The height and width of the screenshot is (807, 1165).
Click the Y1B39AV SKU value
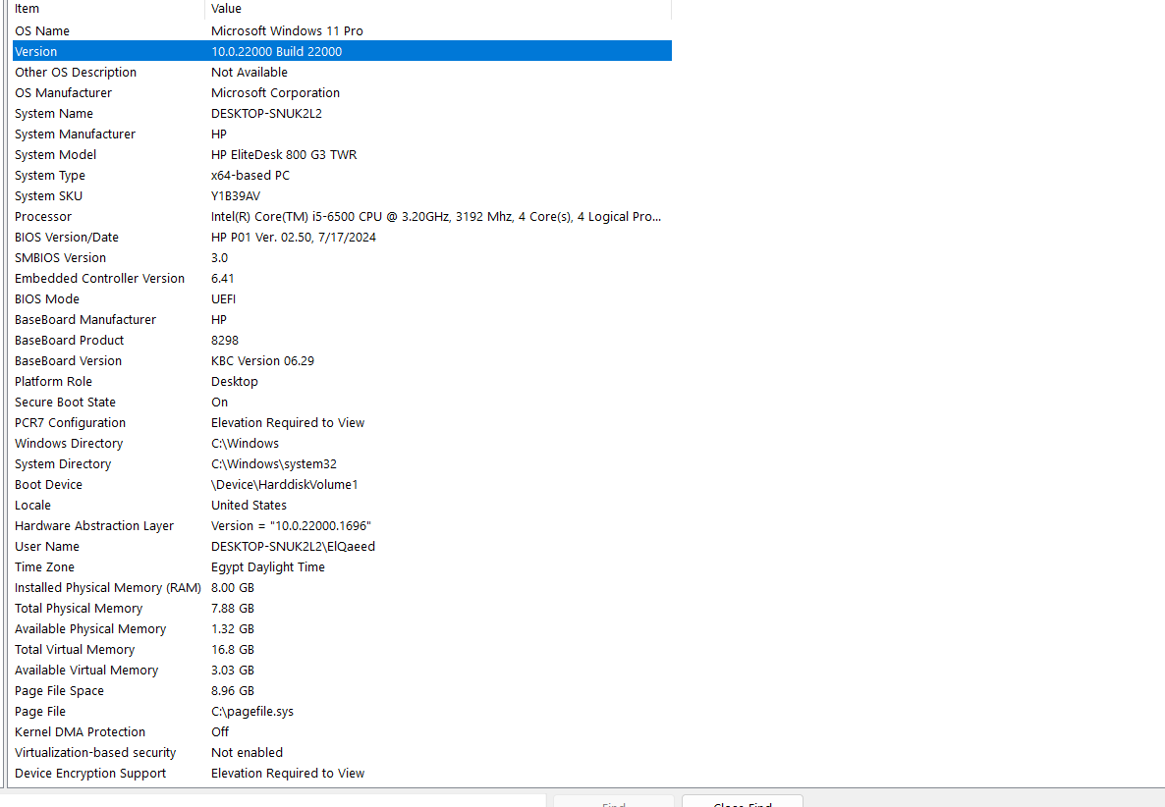tap(236, 196)
